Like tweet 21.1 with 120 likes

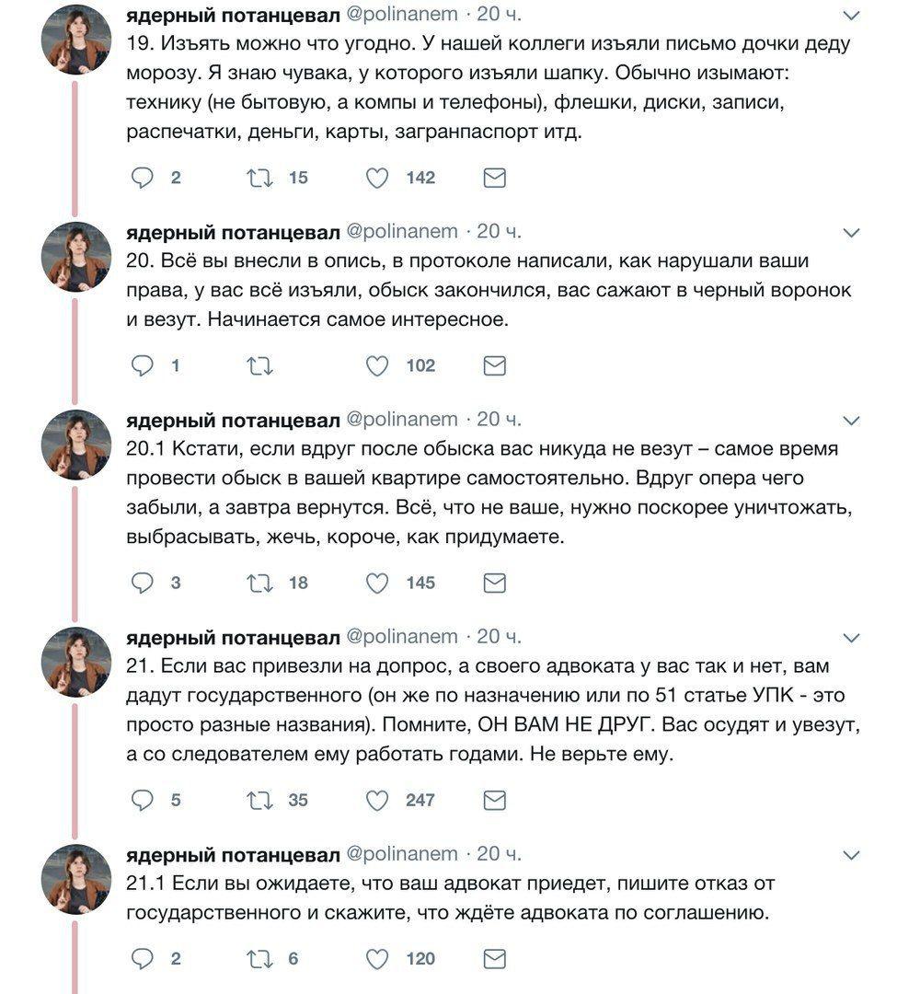pos(377,959)
